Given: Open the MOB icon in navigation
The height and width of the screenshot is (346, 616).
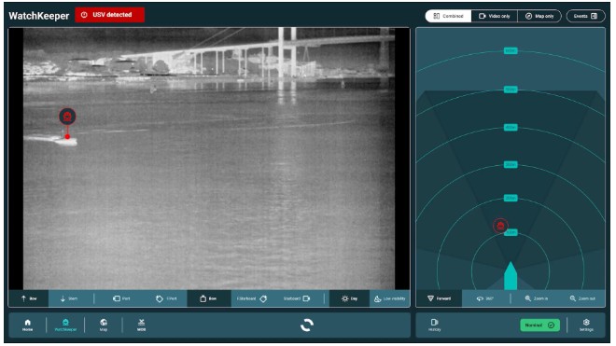Looking at the screenshot, I should (142, 325).
